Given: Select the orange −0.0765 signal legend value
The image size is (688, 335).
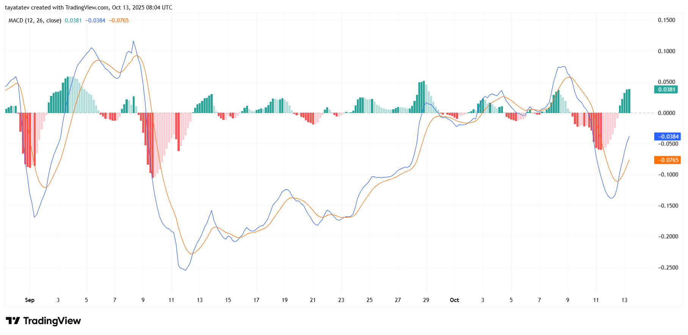Looking at the screenshot, I should (119, 20).
